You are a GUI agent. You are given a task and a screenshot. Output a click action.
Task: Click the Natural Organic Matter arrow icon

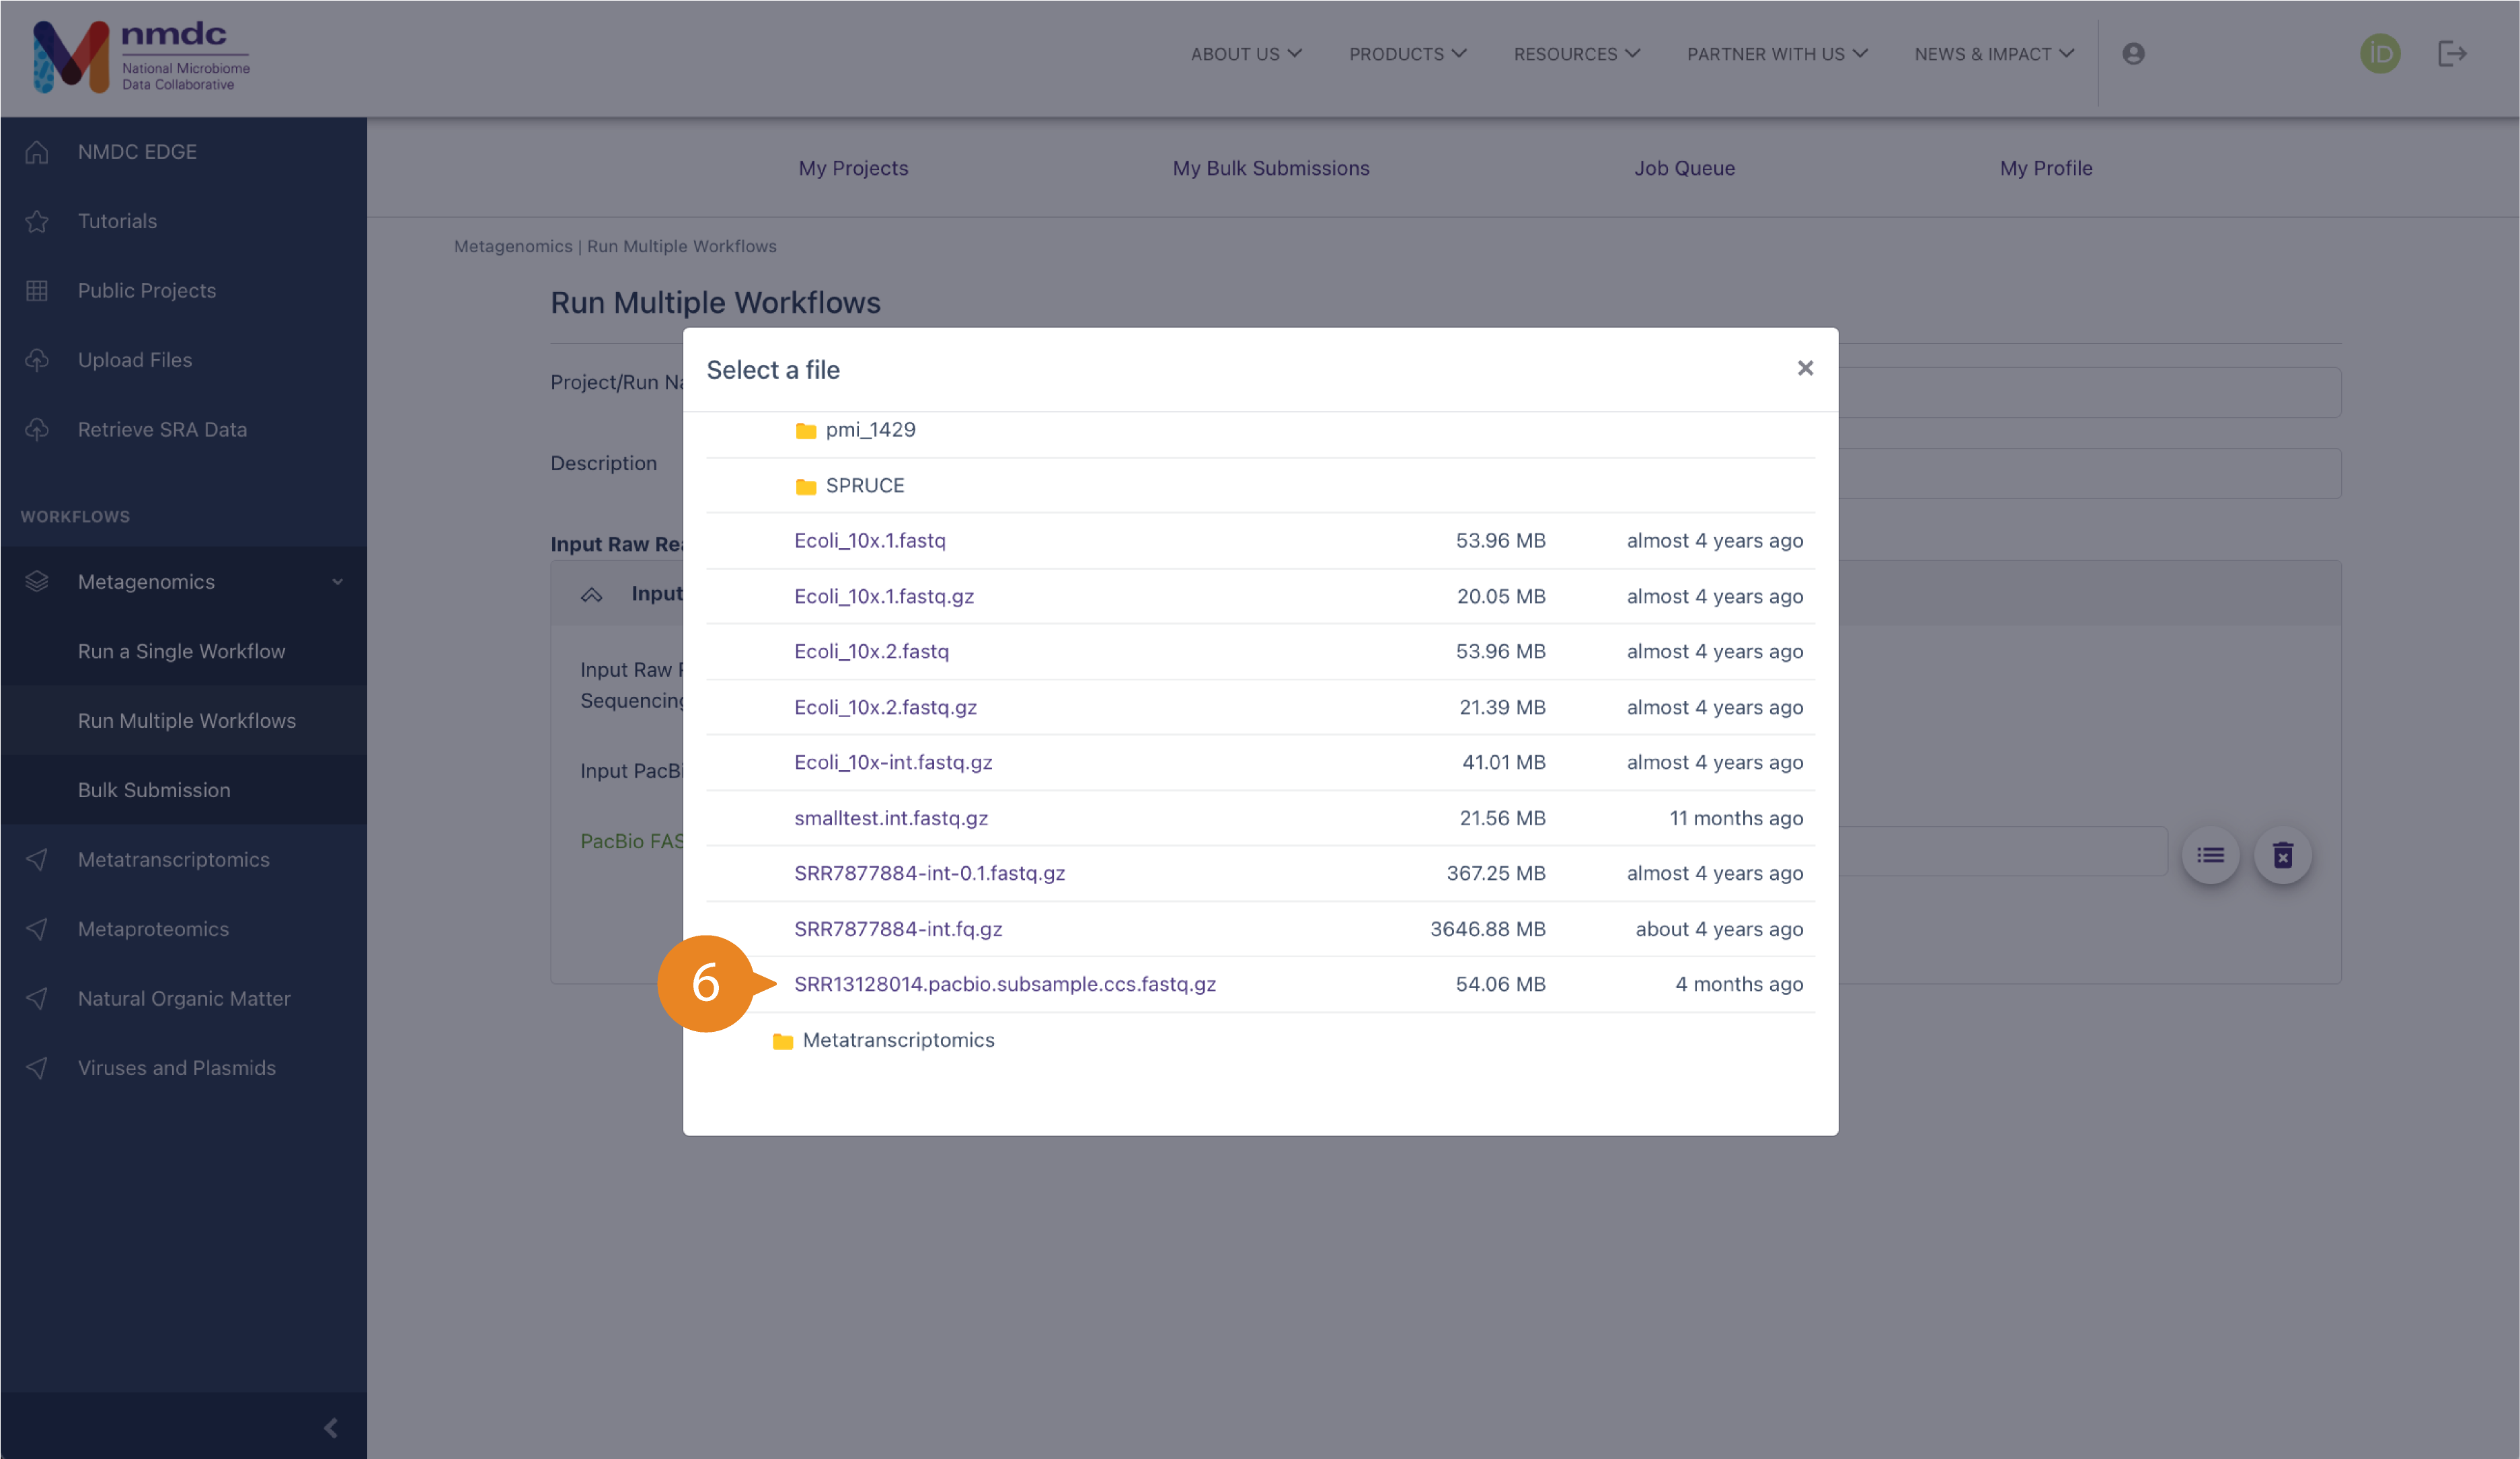[x=37, y=998]
